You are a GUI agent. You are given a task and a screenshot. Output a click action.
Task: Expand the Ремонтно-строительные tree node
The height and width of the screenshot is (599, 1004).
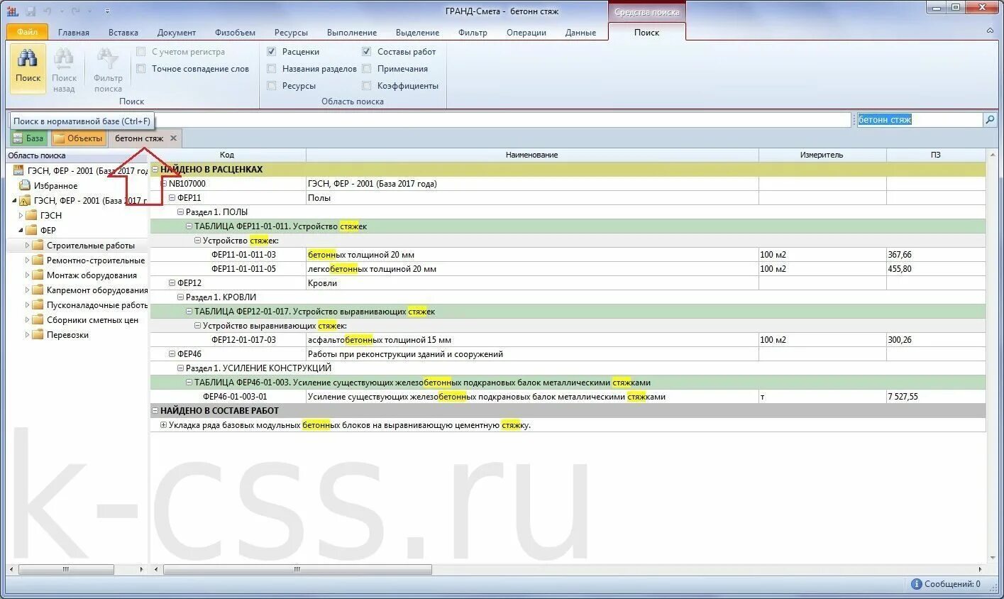pyautogui.click(x=28, y=260)
